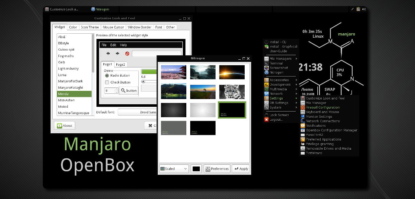This screenshot has width=415, height=199.
Task: Select the Demo Radio Button
Action: [107, 76]
